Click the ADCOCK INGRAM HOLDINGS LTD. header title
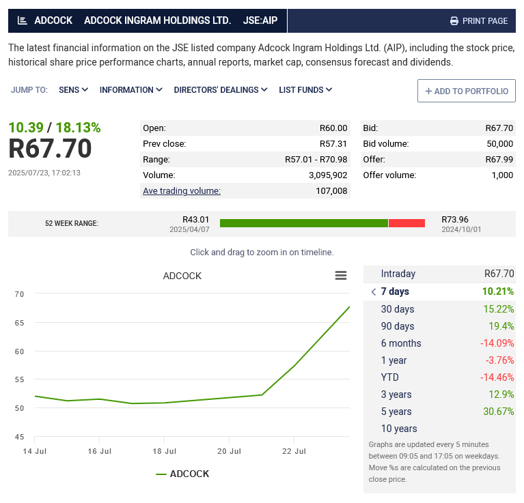Viewport: 524px width, 503px height. click(157, 20)
